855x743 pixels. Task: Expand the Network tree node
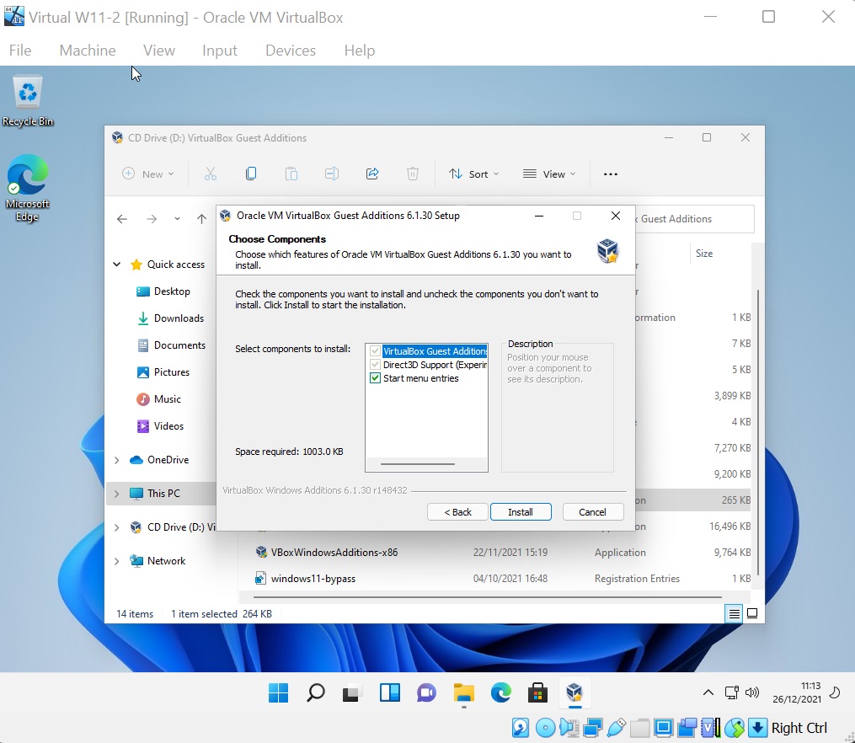[117, 561]
